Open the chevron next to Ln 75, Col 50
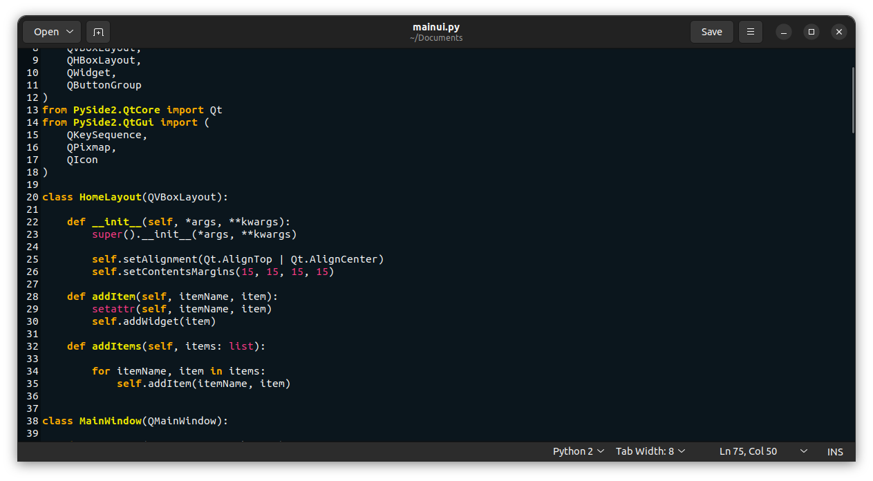Viewport: 873px width, 481px height. point(804,451)
